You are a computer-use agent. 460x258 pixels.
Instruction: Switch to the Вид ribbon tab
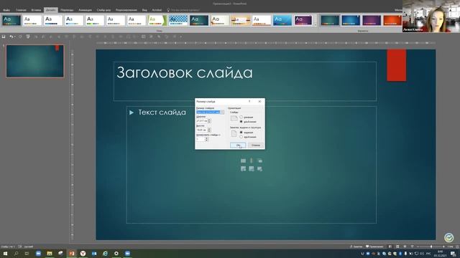pos(144,10)
